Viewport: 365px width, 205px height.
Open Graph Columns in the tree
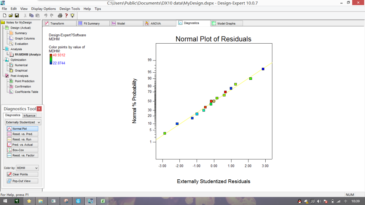25,39
